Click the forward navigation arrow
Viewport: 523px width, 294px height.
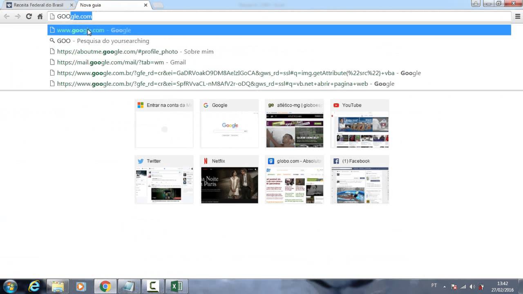click(x=18, y=16)
